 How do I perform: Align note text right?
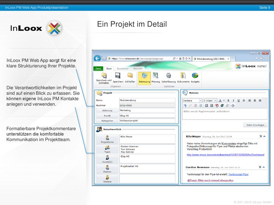click(x=260, y=101)
